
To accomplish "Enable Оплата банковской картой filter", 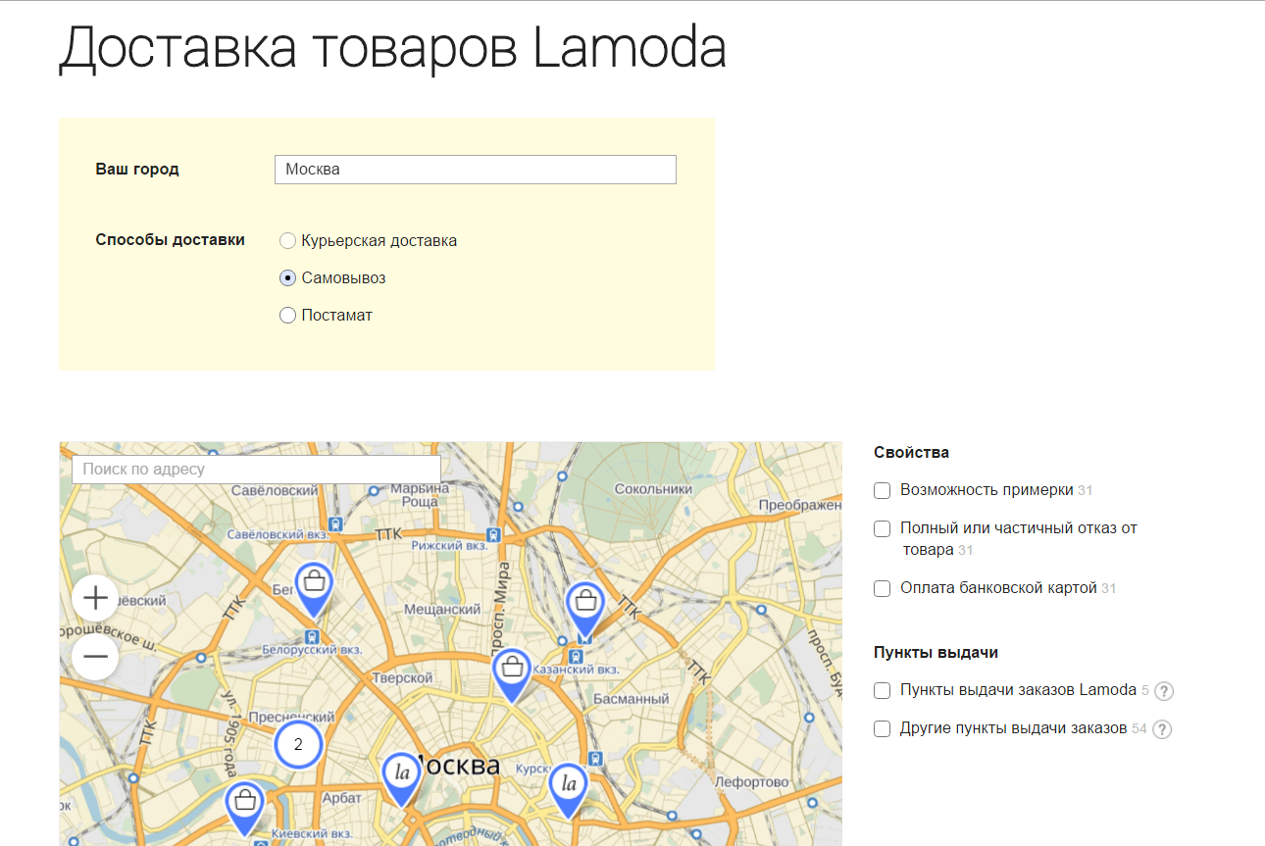I will click(883, 588).
